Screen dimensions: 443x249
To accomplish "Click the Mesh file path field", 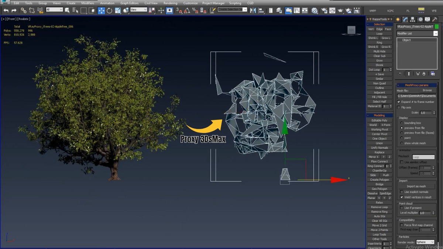I will click(416, 96).
